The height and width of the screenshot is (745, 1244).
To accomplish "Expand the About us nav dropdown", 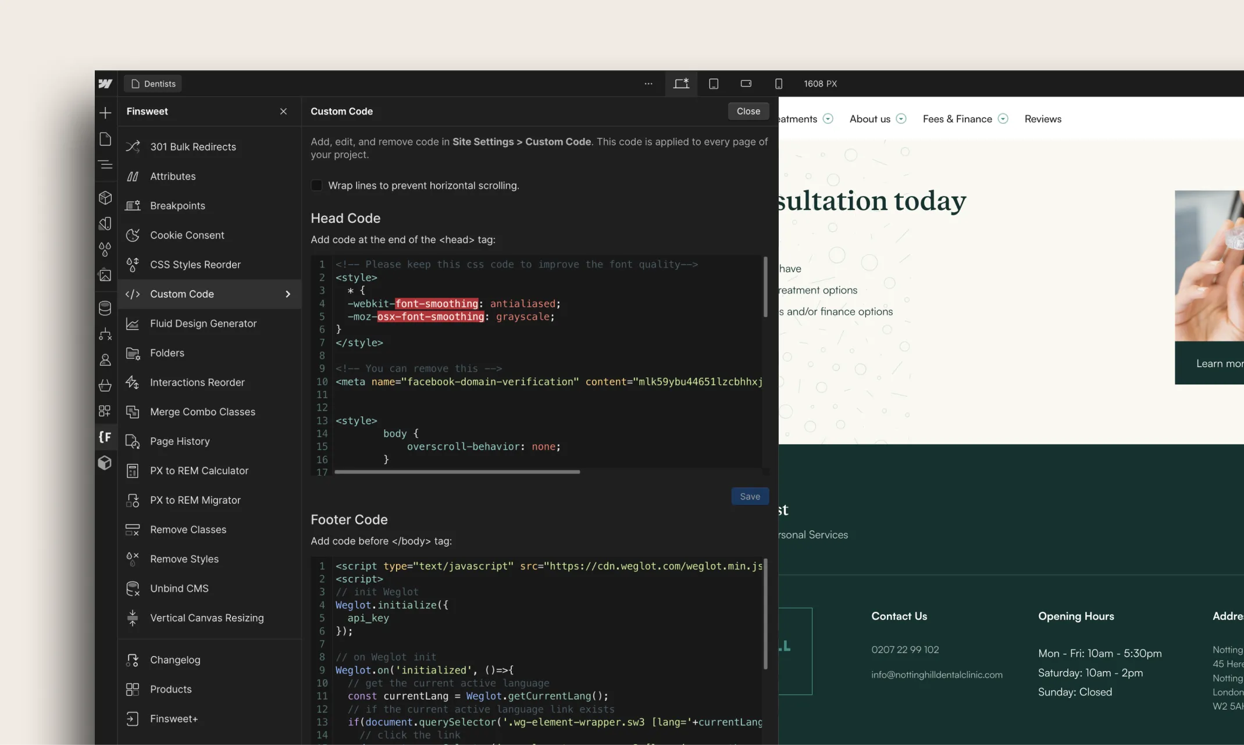I will [901, 119].
